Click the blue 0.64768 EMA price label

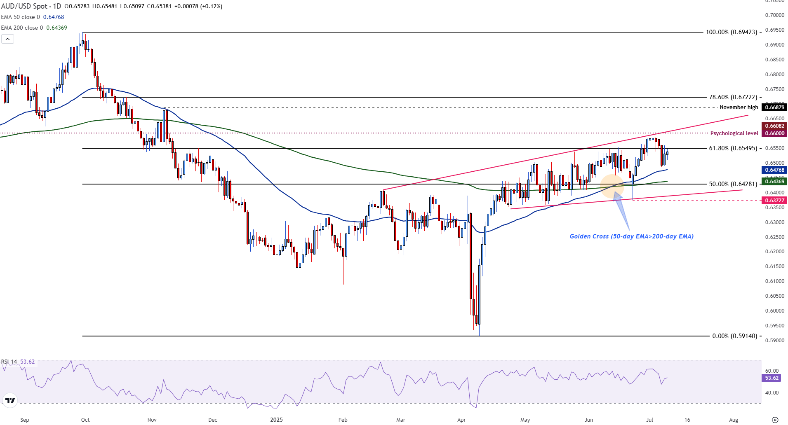774,170
